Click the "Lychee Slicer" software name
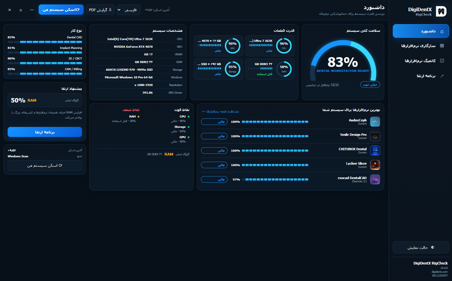The image size is (452, 281). tap(356, 163)
